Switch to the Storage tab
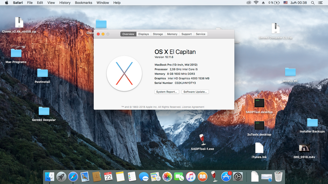This screenshot has width=328, height=184. point(158,34)
